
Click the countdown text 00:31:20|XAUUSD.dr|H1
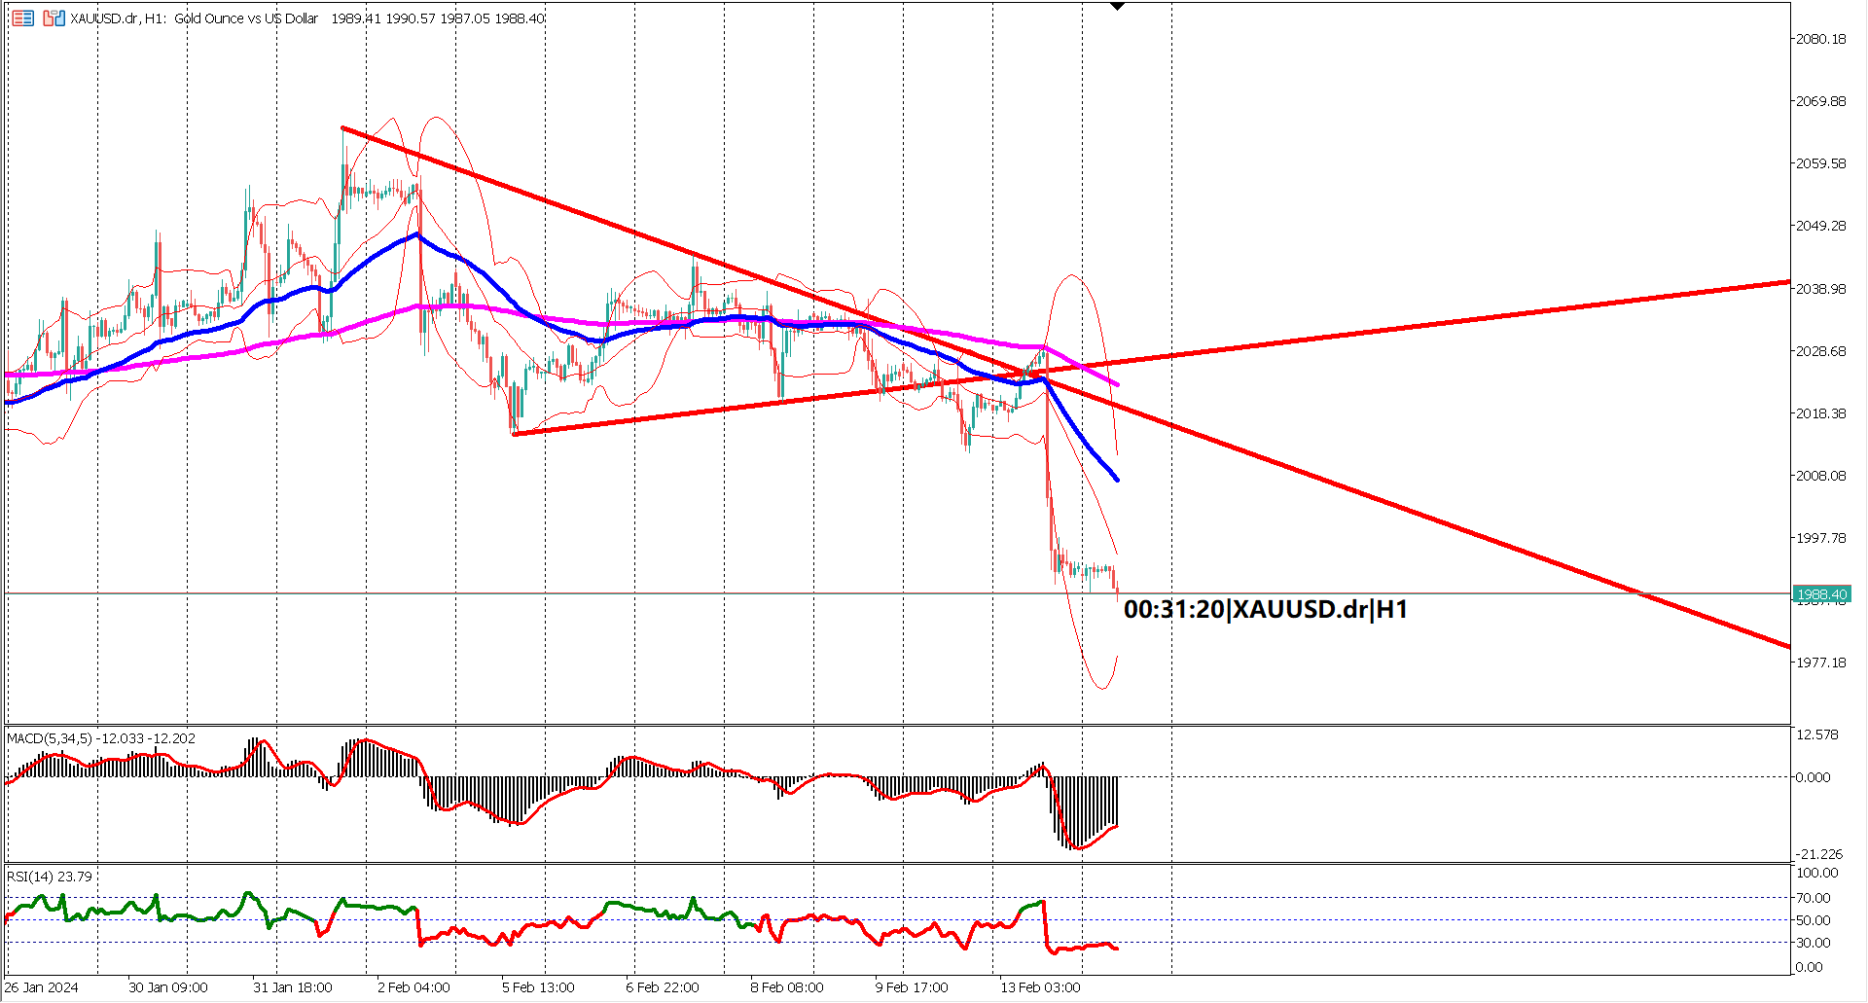[x=1265, y=610]
